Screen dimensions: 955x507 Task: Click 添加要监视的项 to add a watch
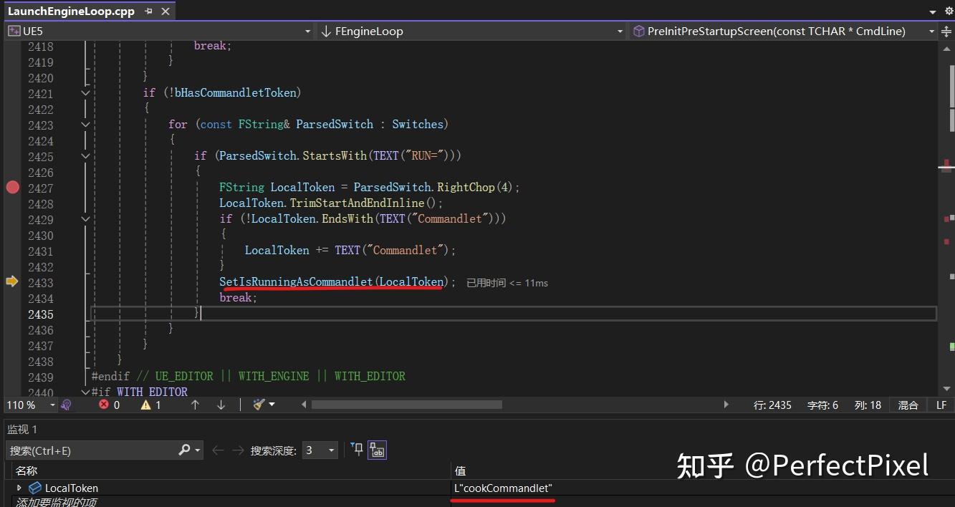click(x=57, y=503)
